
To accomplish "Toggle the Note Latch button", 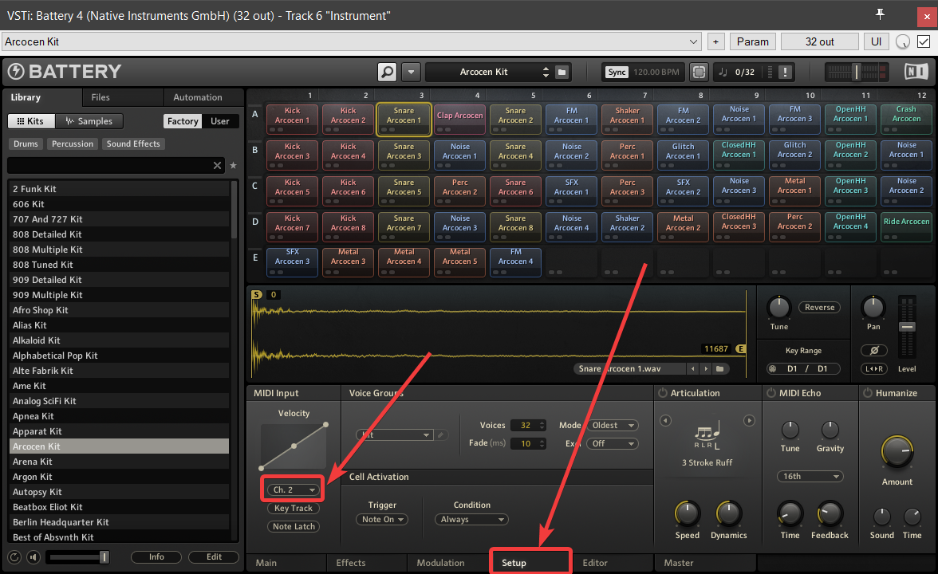I will 294,527.
